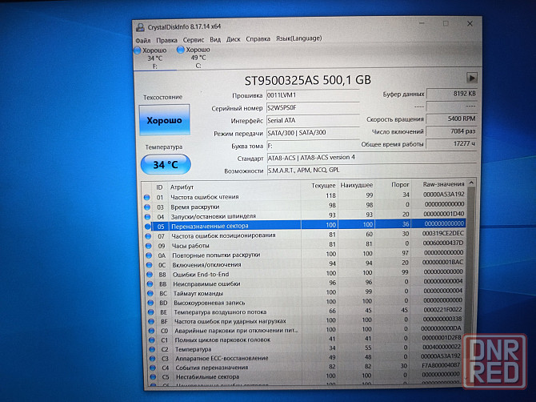The height and width of the screenshot is (402, 536).
Task: Click status dot of Часы работы row
Action: [148, 246]
